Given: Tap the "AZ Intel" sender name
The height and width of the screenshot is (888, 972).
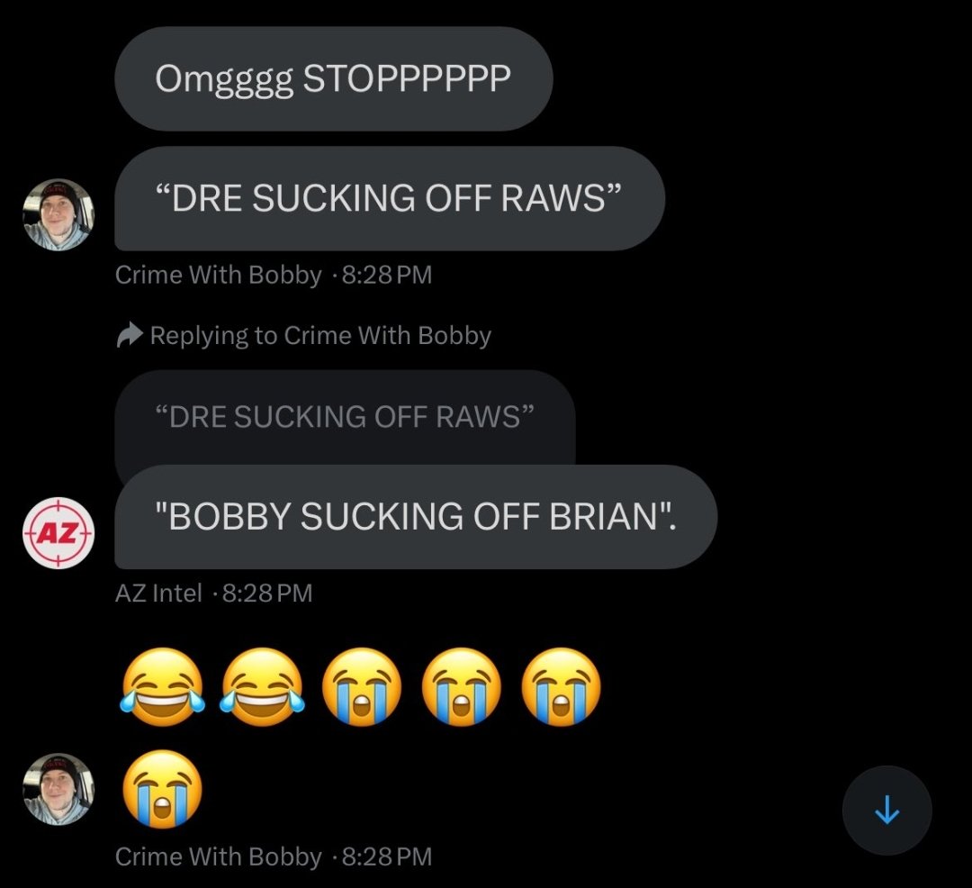Looking at the screenshot, I should [x=158, y=593].
